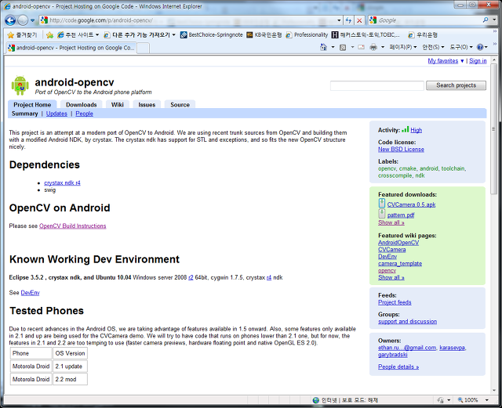Click the address bar URL field
Screen dimensions: 502x408
tap(192, 20)
